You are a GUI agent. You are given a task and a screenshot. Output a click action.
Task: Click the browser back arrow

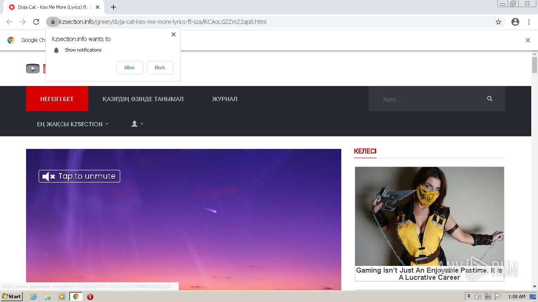(9, 22)
